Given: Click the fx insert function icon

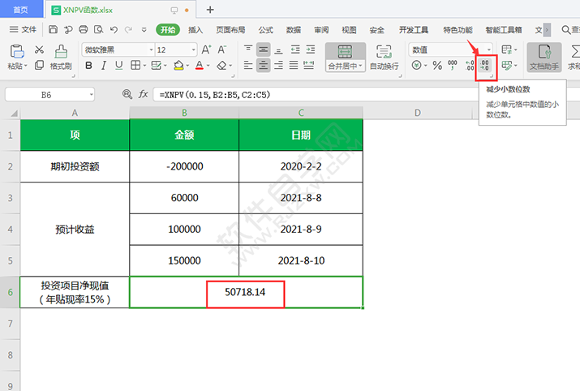Looking at the screenshot, I should click(x=143, y=95).
